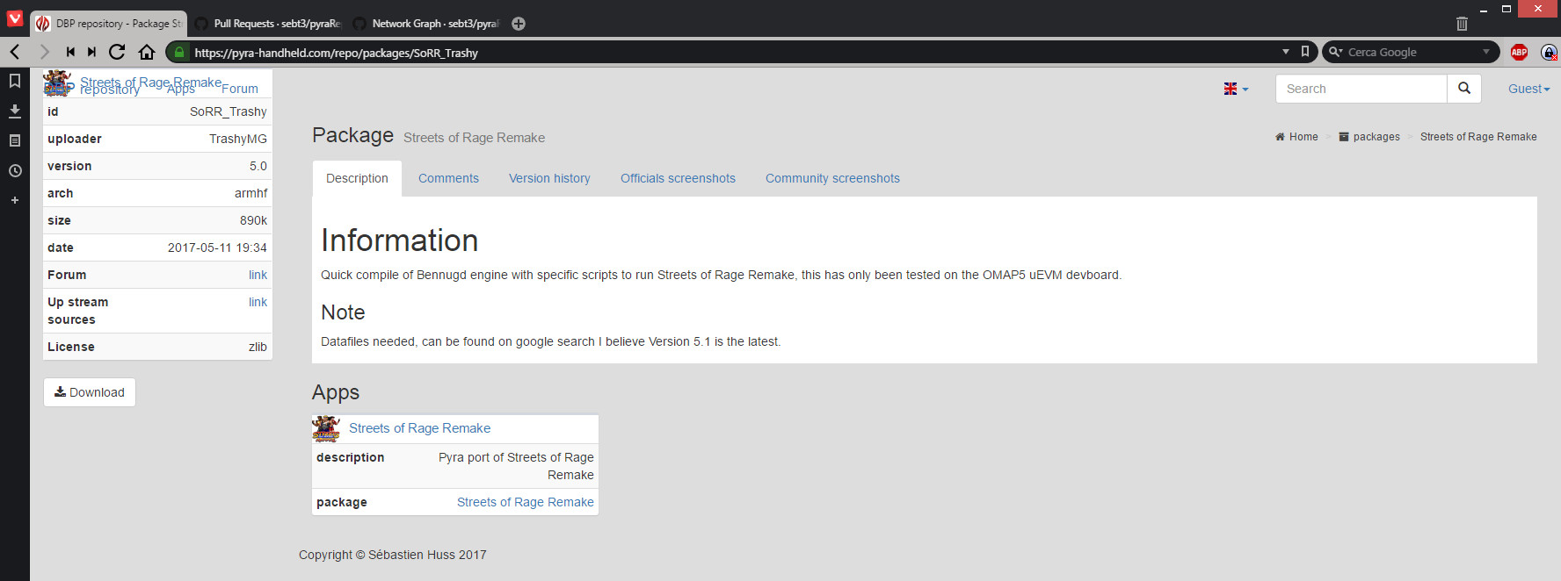This screenshot has height=581, width=1561.
Task: Click the site Search input field
Action: pyautogui.click(x=1361, y=89)
